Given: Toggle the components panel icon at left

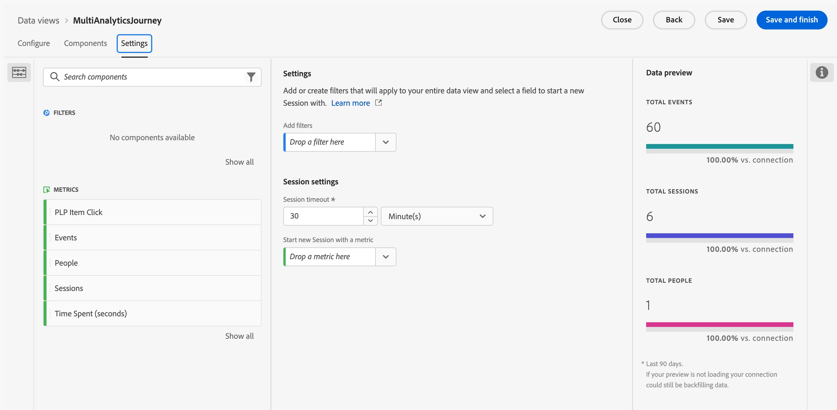Looking at the screenshot, I should 19,72.
